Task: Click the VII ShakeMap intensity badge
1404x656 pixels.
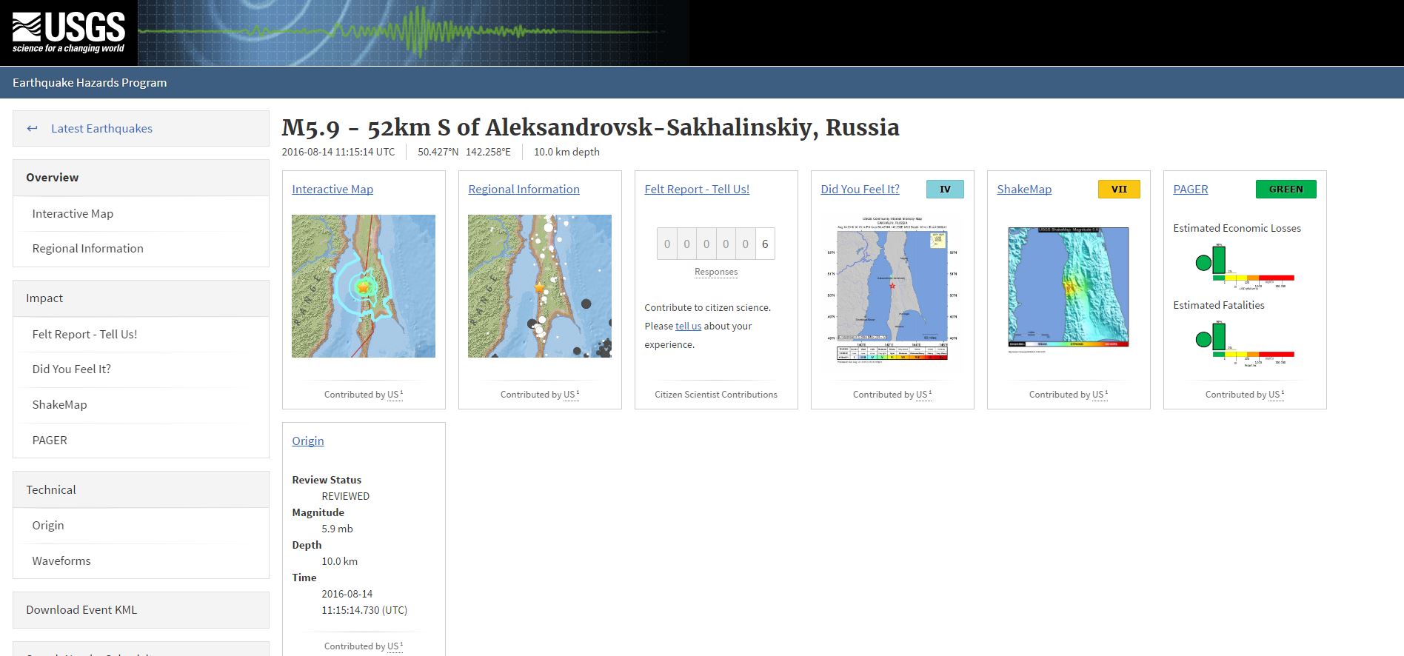Action: click(x=1118, y=190)
